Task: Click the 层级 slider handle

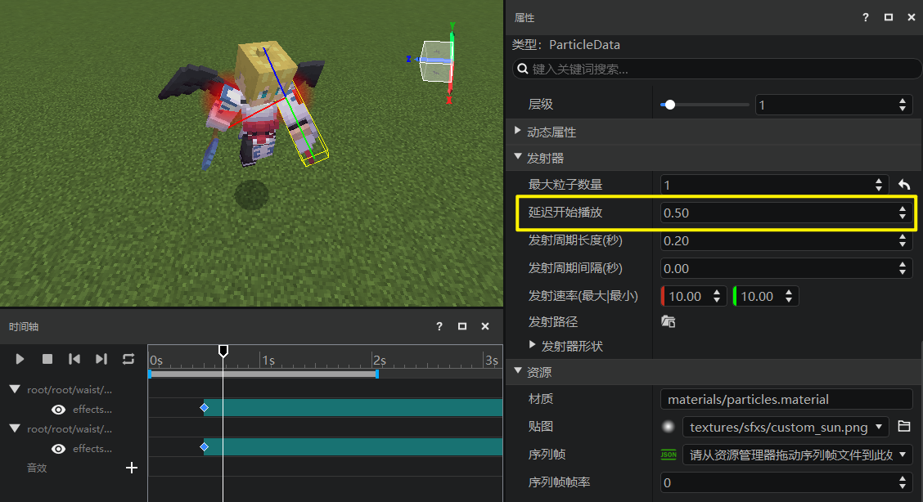Action: pyautogui.click(x=670, y=105)
